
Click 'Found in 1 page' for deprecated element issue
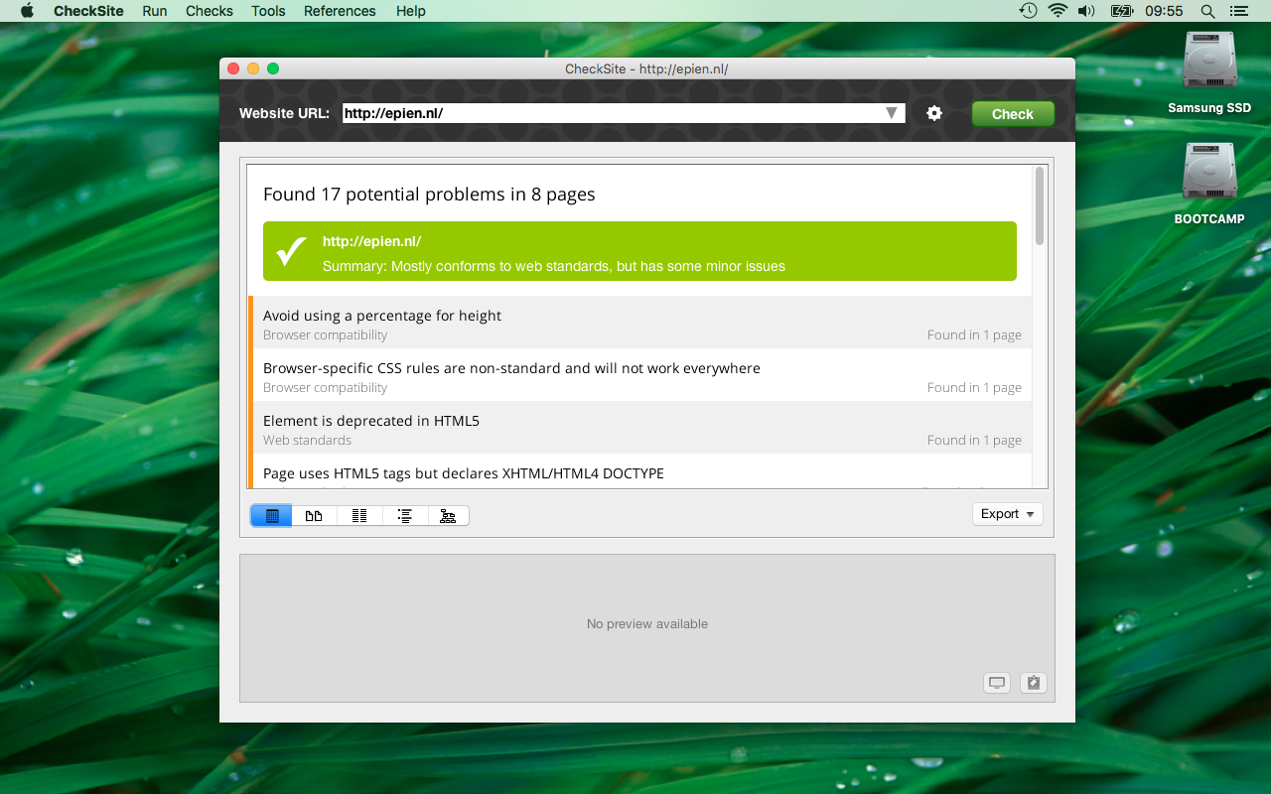[974, 441]
